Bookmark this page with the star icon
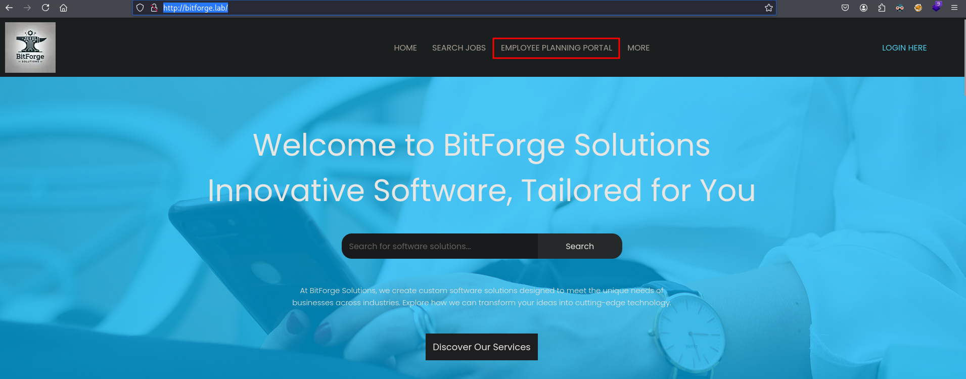 point(769,8)
